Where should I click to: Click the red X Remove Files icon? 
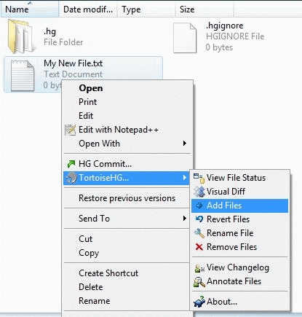click(199, 247)
